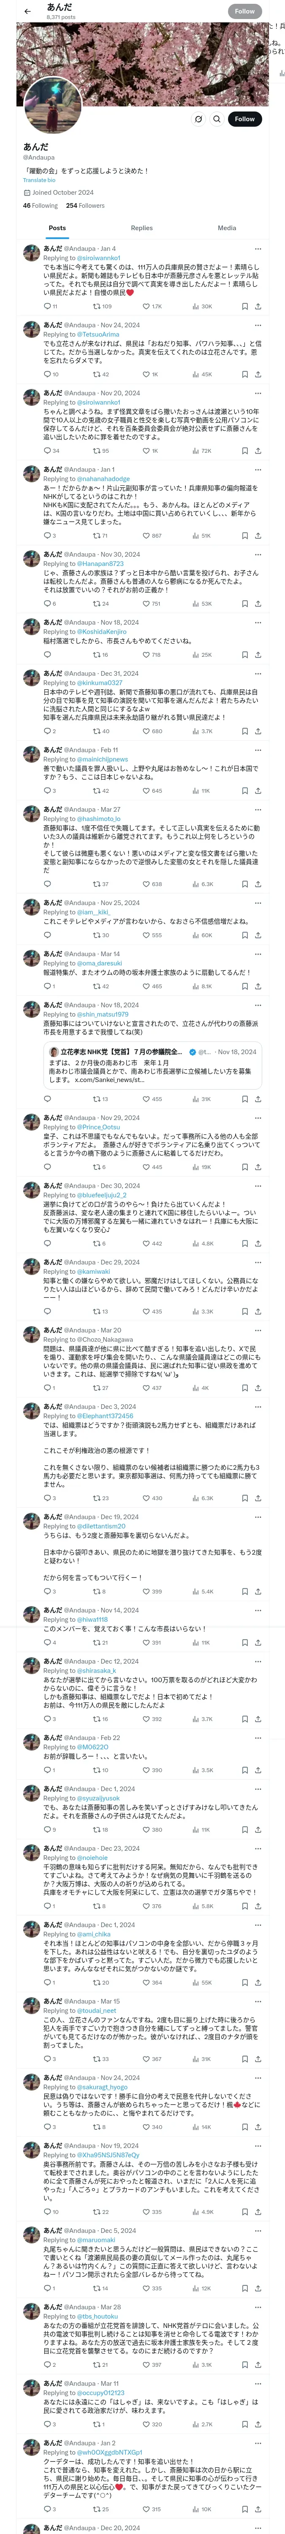The height and width of the screenshot is (2534, 285).
Task: Click the black Follow button
Action: pyautogui.click(x=244, y=118)
